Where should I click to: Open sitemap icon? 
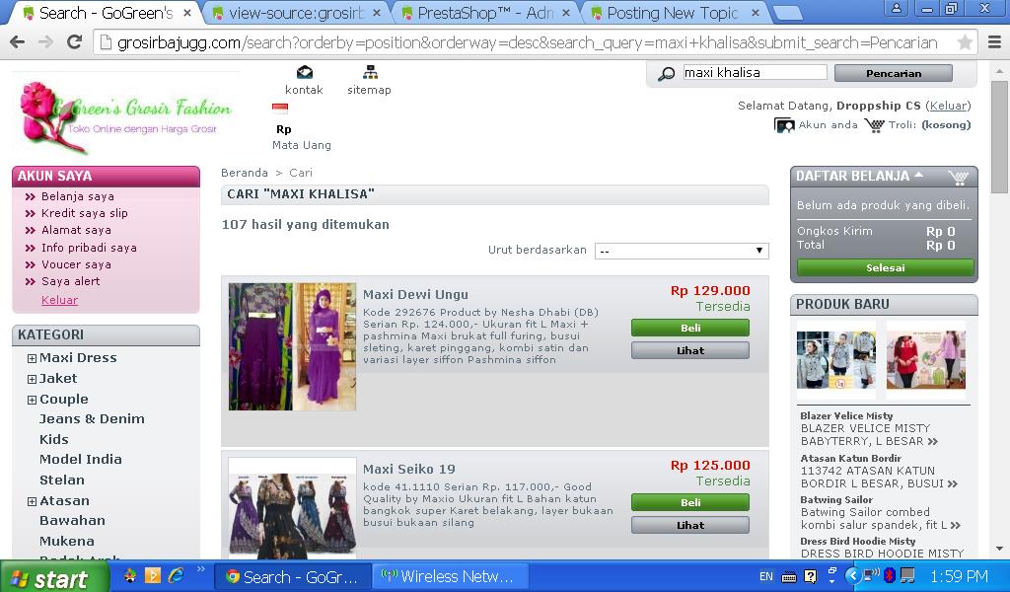[x=370, y=71]
